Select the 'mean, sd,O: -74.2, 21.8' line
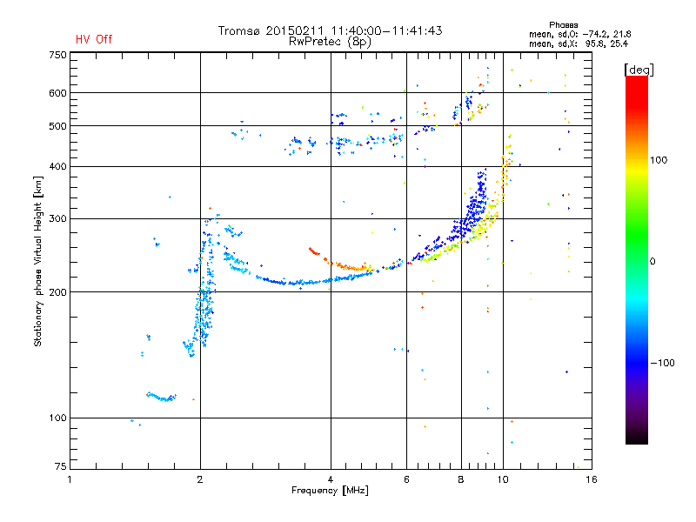This screenshot has height=522, width=696. tap(580, 34)
